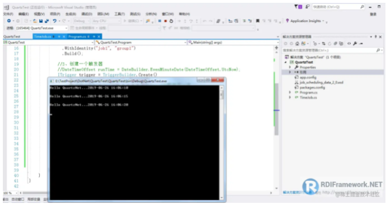Click the Undo arrow icon
The width and height of the screenshot is (390, 204).
click(x=54, y=21)
